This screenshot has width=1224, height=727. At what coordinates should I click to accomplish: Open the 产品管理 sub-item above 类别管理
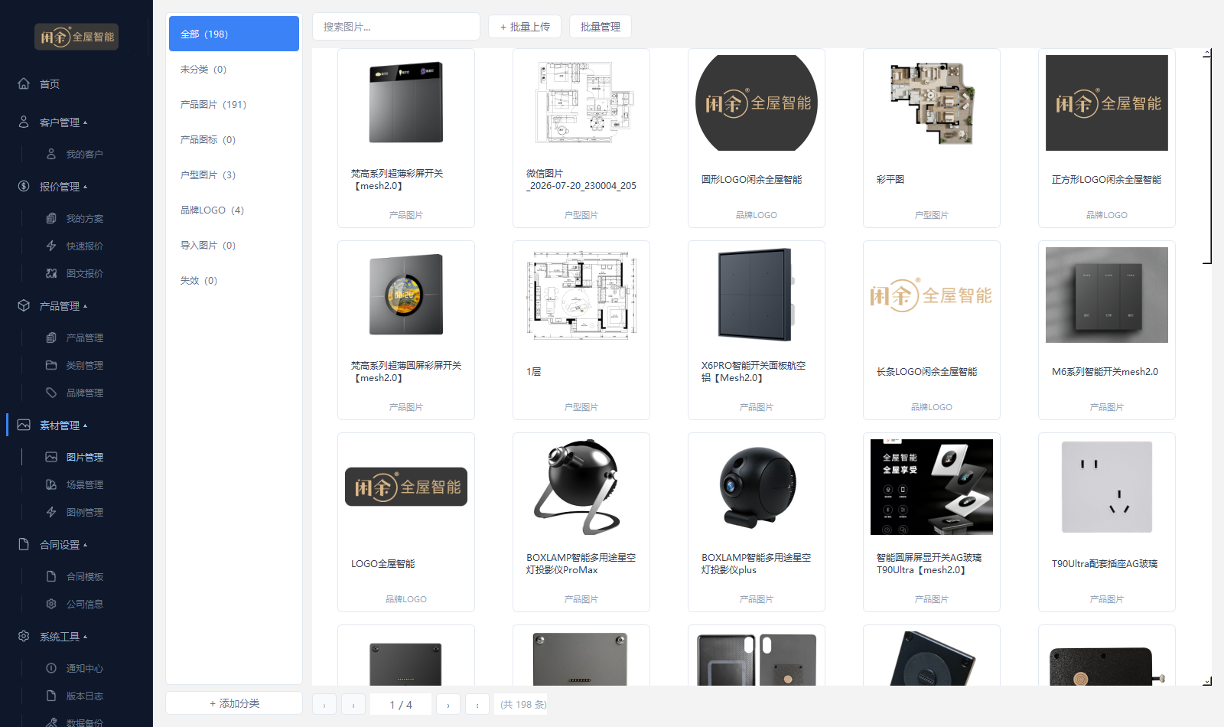coord(76,337)
